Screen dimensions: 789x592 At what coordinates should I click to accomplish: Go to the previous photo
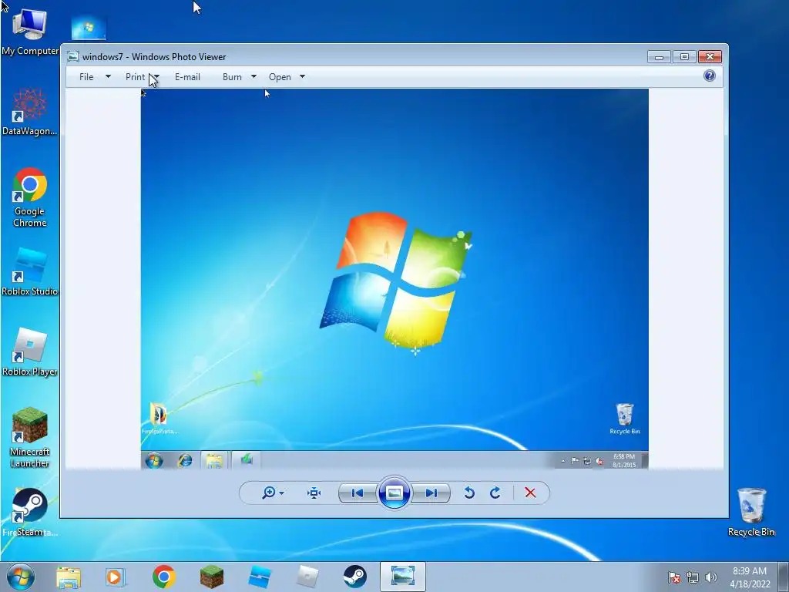point(358,493)
